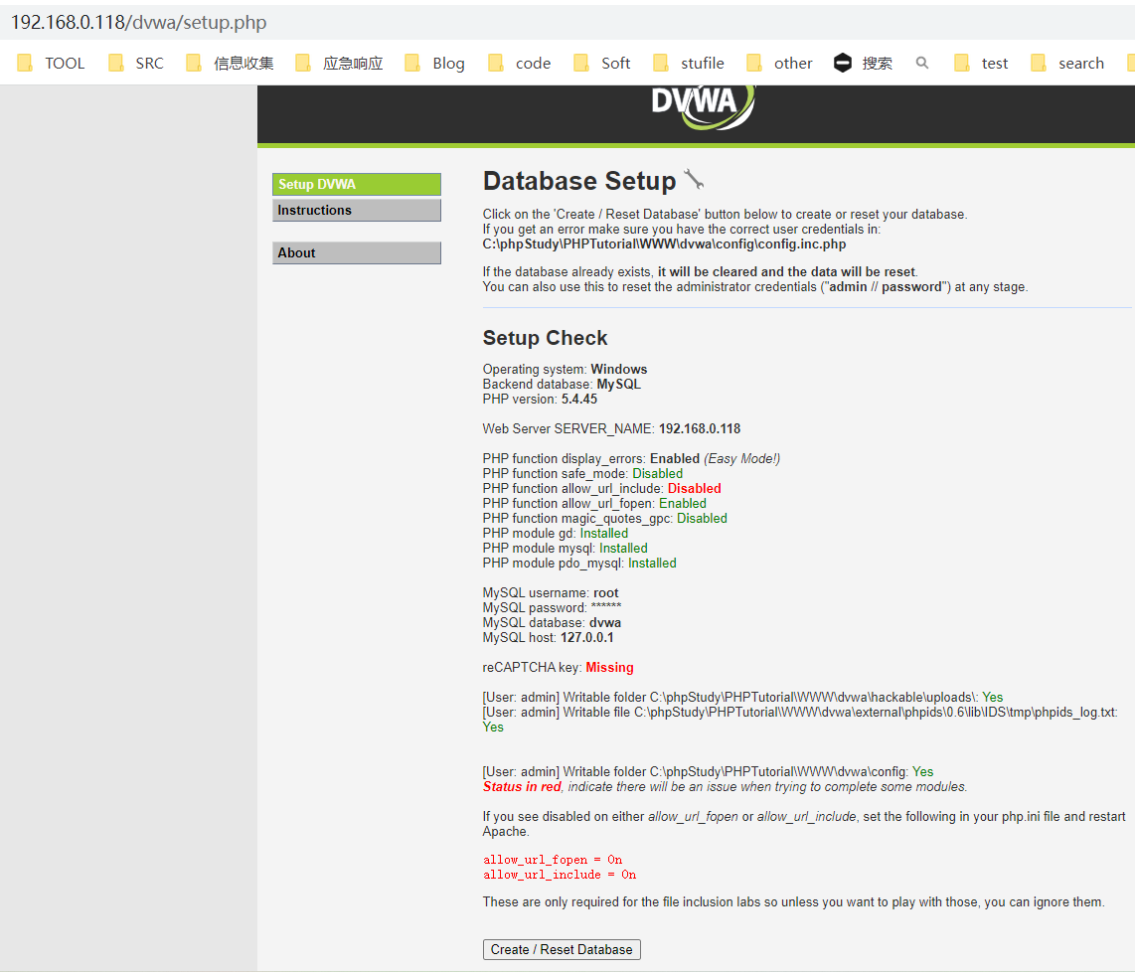Open the stufile bookmark folder
The width and height of the screenshot is (1135, 972).
[x=689, y=63]
